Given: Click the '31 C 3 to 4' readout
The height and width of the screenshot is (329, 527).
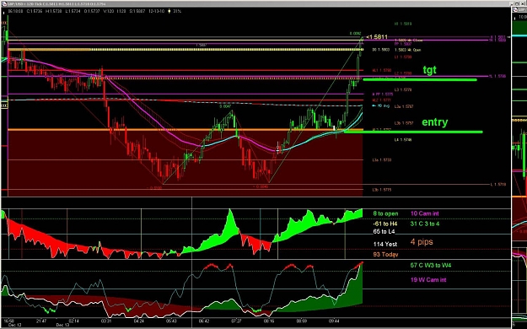Looking at the screenshot, I should tap(424, 224).
